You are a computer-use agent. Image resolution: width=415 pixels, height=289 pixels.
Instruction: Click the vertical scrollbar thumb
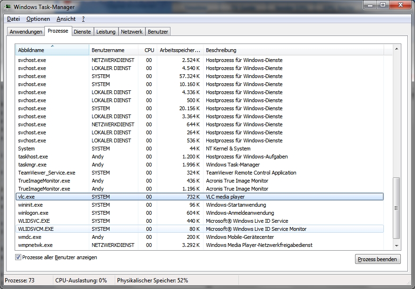tap(397, 208)
